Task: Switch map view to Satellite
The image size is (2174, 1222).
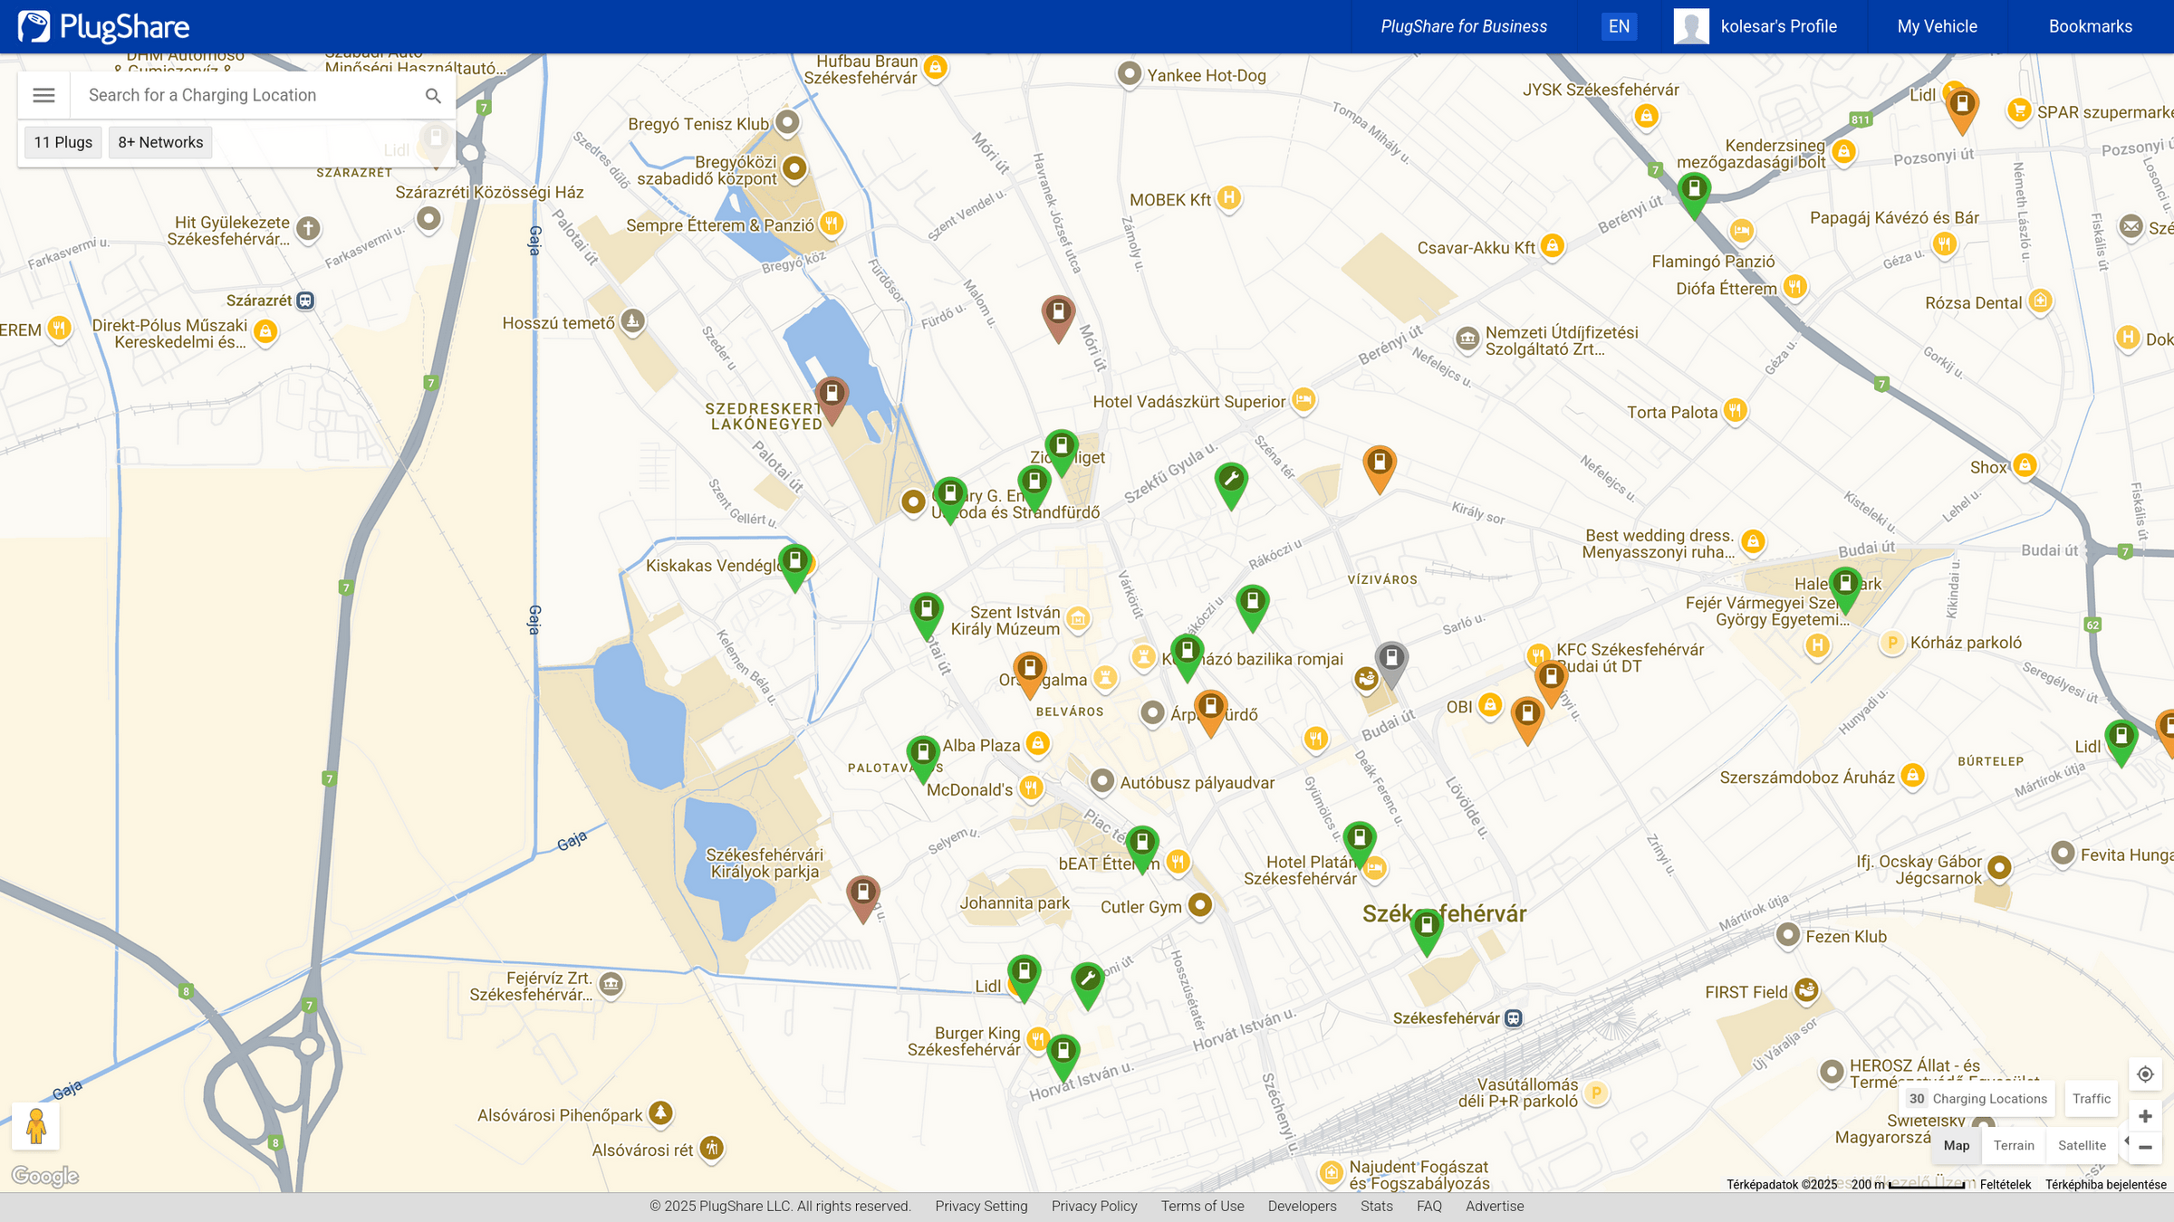Action: (x=2081, y=1145)
